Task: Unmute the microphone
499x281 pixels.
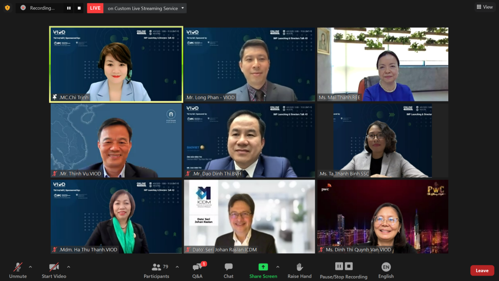Action: click(x=18, y=270)
